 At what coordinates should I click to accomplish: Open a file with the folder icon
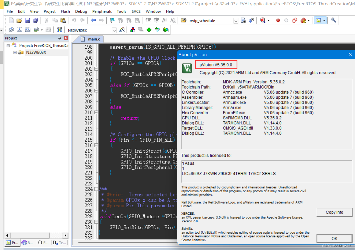(19, 21)
